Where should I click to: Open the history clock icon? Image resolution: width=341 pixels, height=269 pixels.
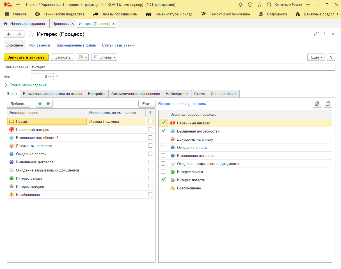[250, 5]
